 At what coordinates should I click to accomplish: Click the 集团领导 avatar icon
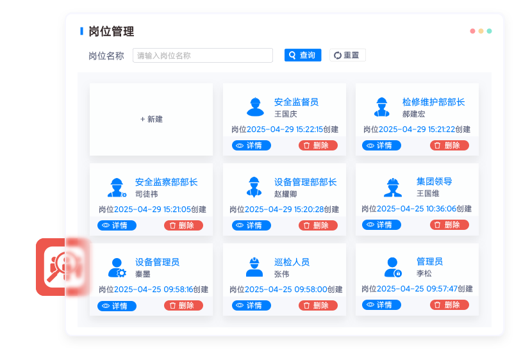point(393,186)
